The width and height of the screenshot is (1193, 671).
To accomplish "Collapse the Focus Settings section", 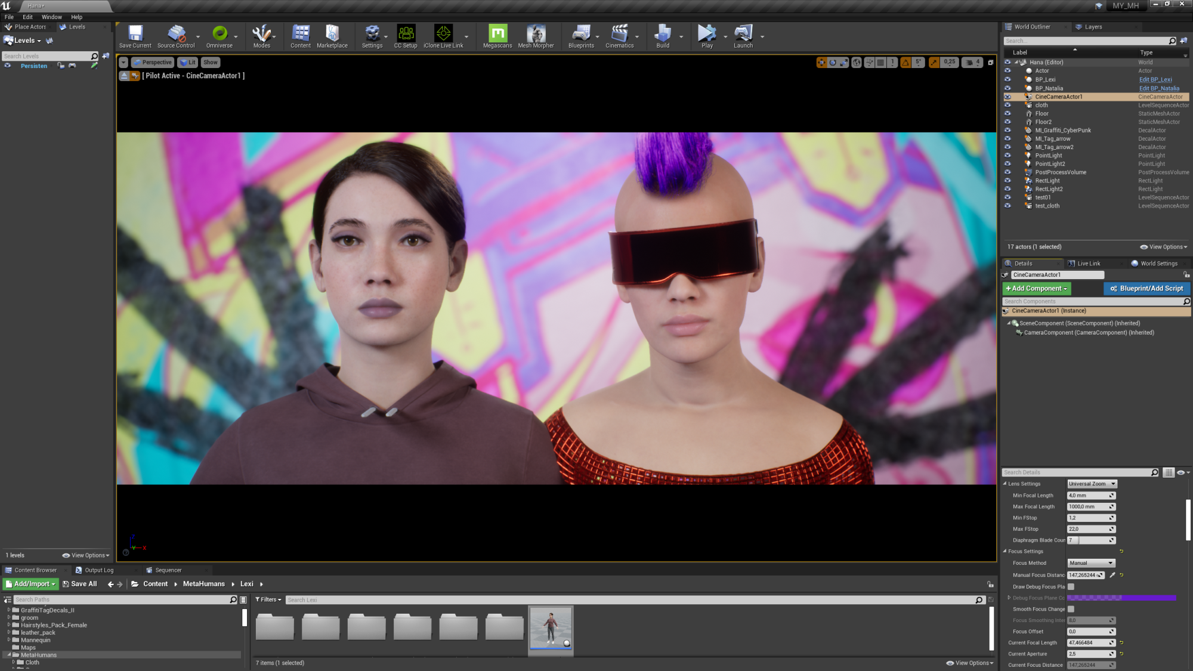I will tap(1005, 552).
